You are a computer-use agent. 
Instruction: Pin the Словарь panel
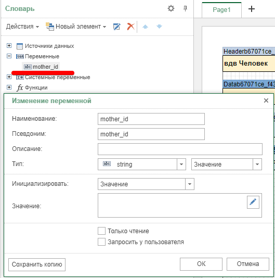pos(185,8)
